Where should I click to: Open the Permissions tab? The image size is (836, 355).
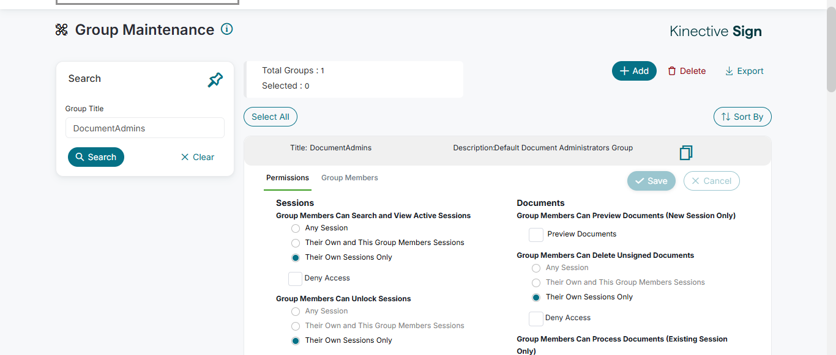[x=288, y=178]
